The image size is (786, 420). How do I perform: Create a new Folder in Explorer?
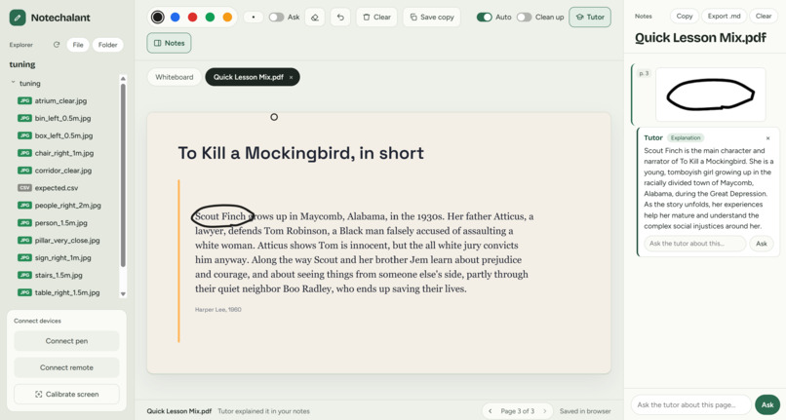108,45
